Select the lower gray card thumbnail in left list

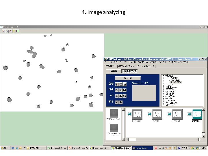[114, 128]
